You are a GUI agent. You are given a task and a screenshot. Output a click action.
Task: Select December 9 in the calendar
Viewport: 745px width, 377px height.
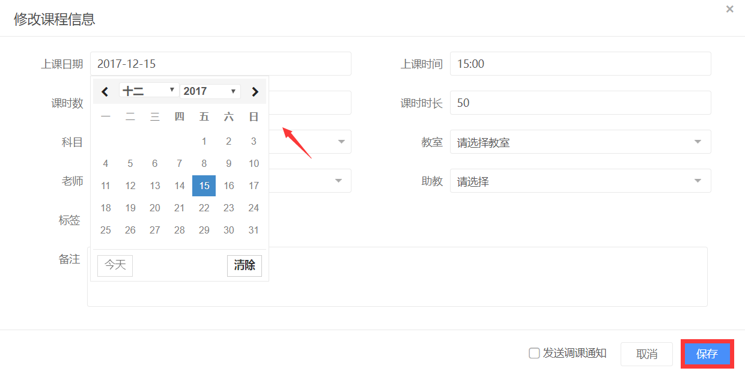(229, 164)
